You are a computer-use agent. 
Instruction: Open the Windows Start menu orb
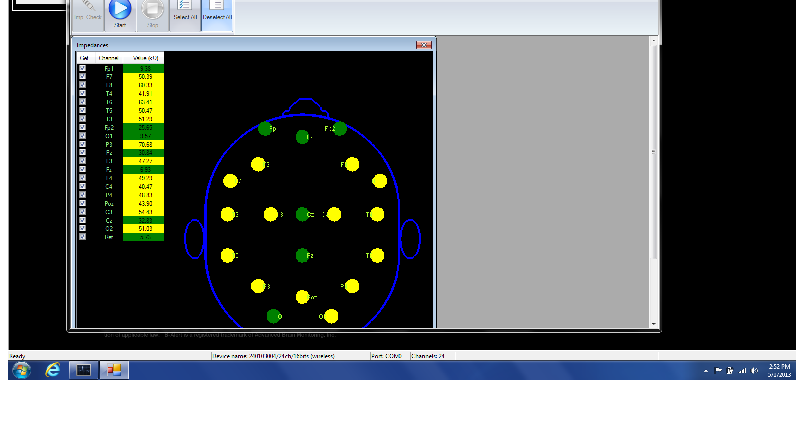pyautogui.click(x=22, y=370)
